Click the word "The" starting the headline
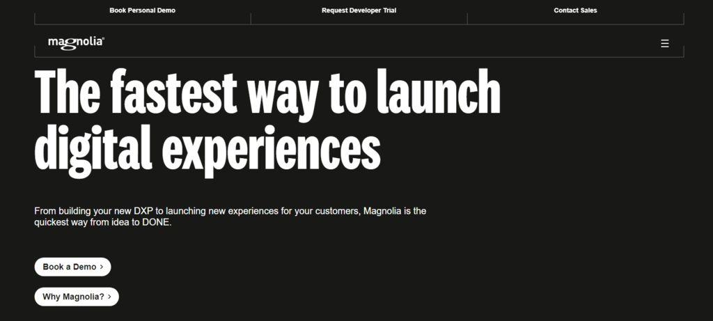 point(68,93)
